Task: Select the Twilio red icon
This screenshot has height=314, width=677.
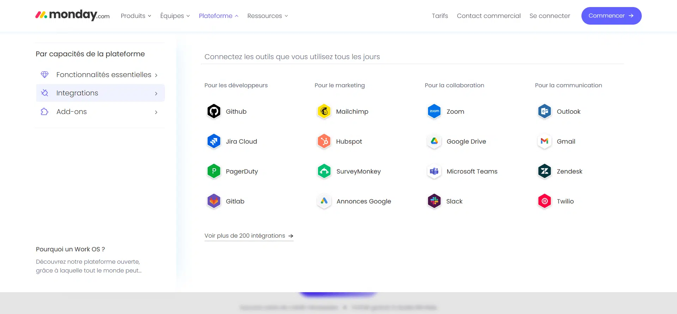Action: tap(544, 201)
